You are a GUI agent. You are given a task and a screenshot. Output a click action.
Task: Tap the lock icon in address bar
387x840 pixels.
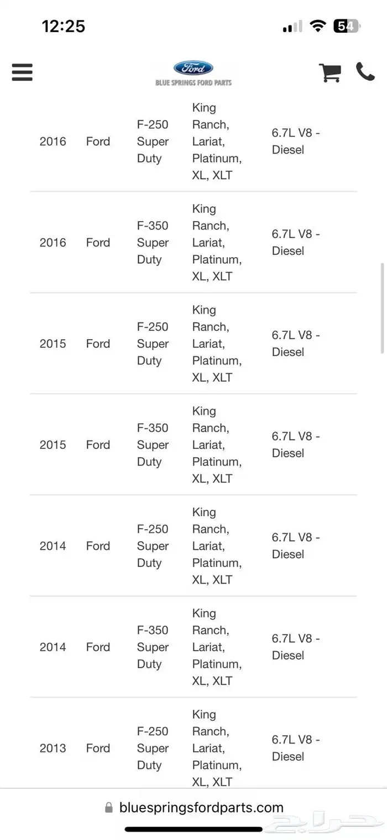109,808
